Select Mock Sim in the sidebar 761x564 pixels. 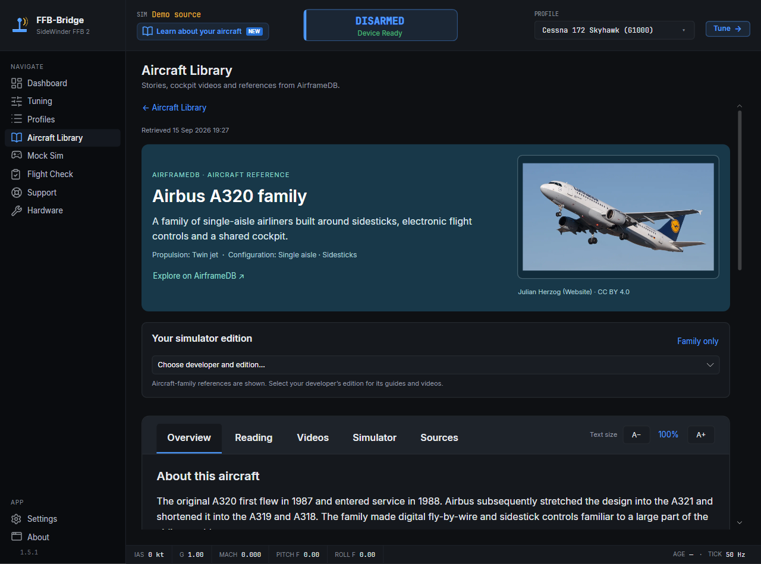[x=62, y=156]
